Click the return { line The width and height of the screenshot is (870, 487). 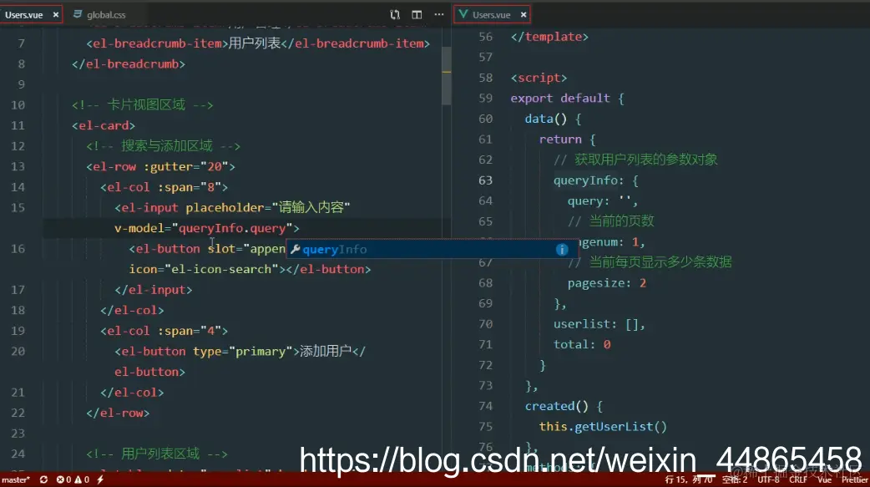click(567, 140)
